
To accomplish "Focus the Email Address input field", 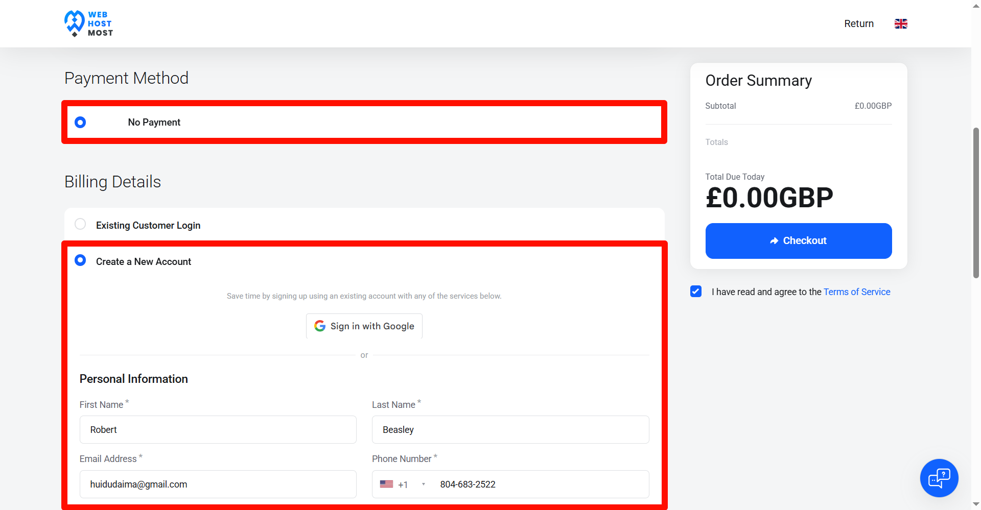I will pos(218,484).
